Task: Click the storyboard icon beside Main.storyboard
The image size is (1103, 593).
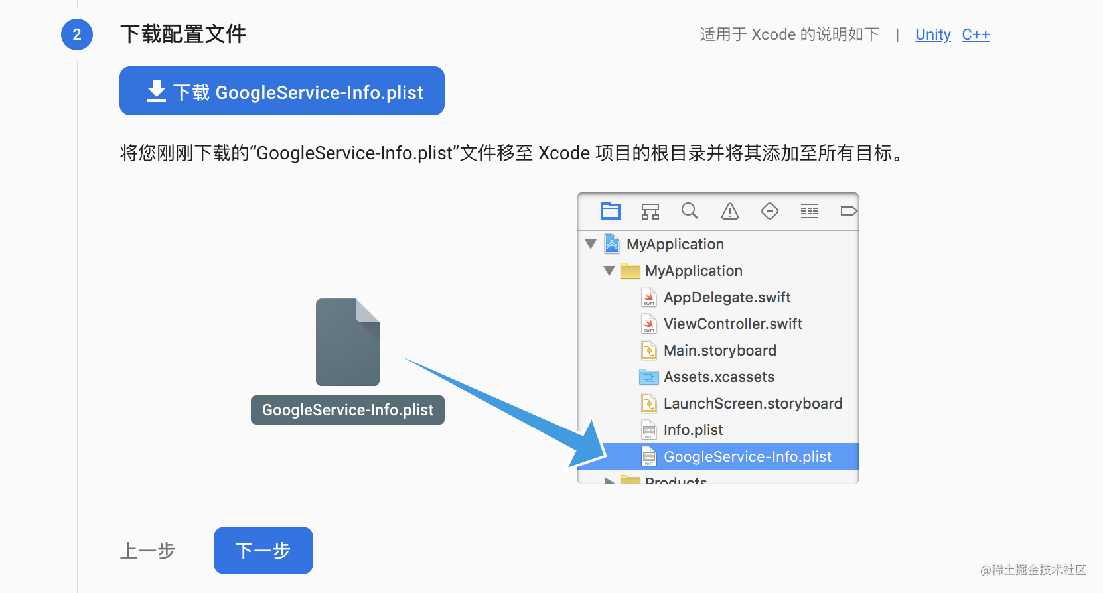Action: click(x=649, y=350)
